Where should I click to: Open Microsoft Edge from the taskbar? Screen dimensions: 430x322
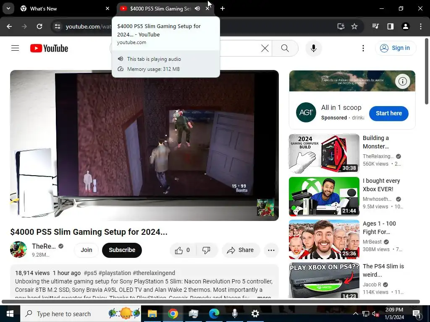click(214, 314)
